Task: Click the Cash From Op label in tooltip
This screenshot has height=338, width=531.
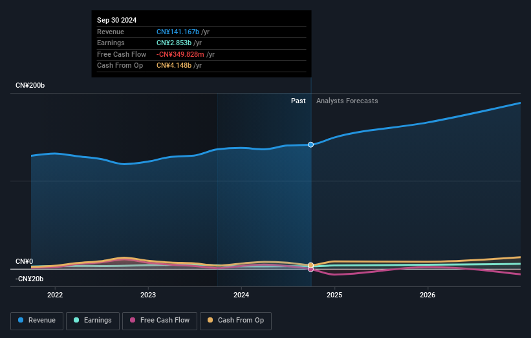Action: click(120, 66)
